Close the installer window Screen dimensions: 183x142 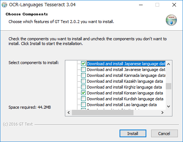(x=174, y=5)
